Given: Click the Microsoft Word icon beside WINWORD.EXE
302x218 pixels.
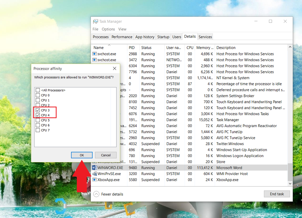Looking at the screenshot, I should pyautogui.click(x=95, y=168).
